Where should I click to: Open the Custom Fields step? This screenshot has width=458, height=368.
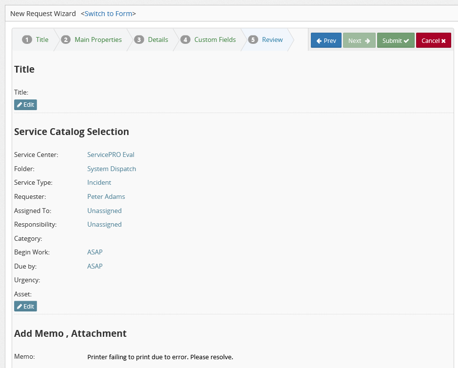(209, 40)
